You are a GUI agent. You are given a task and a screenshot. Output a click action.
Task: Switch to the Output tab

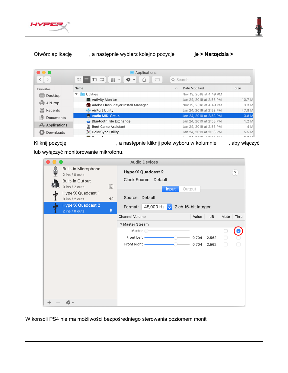tap(190, 189)
